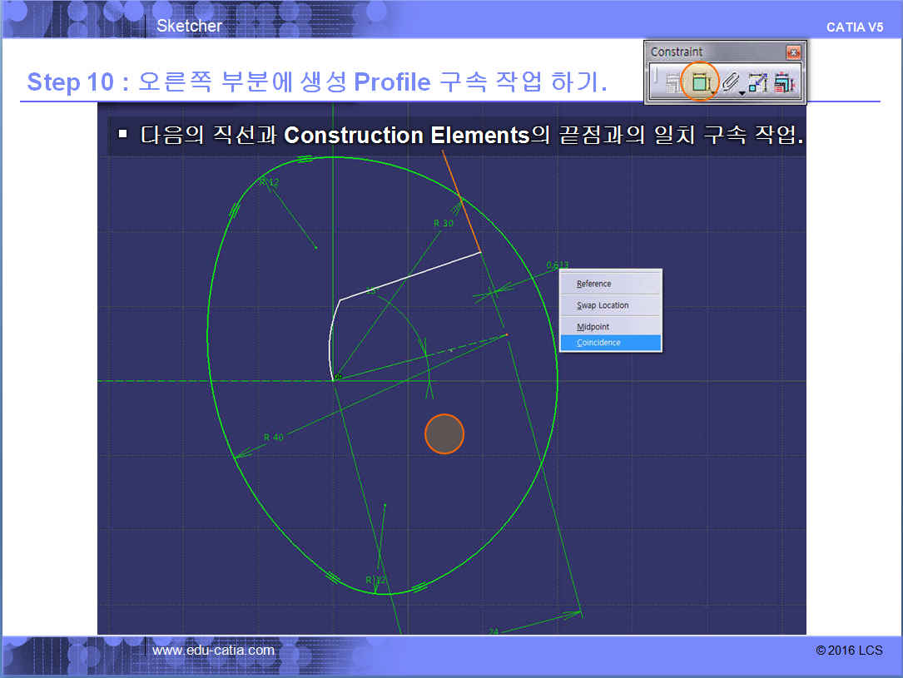Pick Midpoint from the context menu
The image size is (903, 678).
(x=593, y=327)
